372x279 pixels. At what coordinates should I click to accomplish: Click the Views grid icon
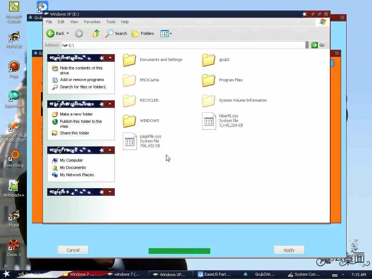[x=165, y=33]
